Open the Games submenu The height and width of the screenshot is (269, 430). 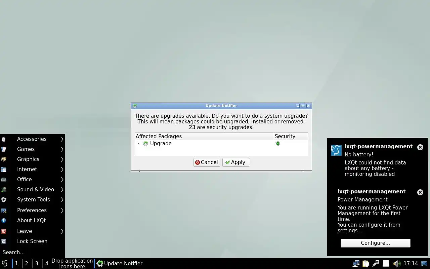click(32, 149)
